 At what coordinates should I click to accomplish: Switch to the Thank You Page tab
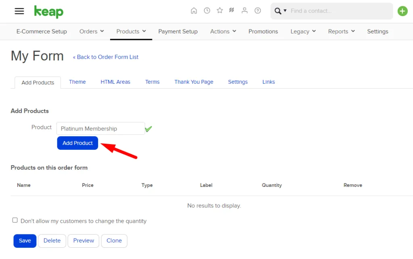point(194,82)
